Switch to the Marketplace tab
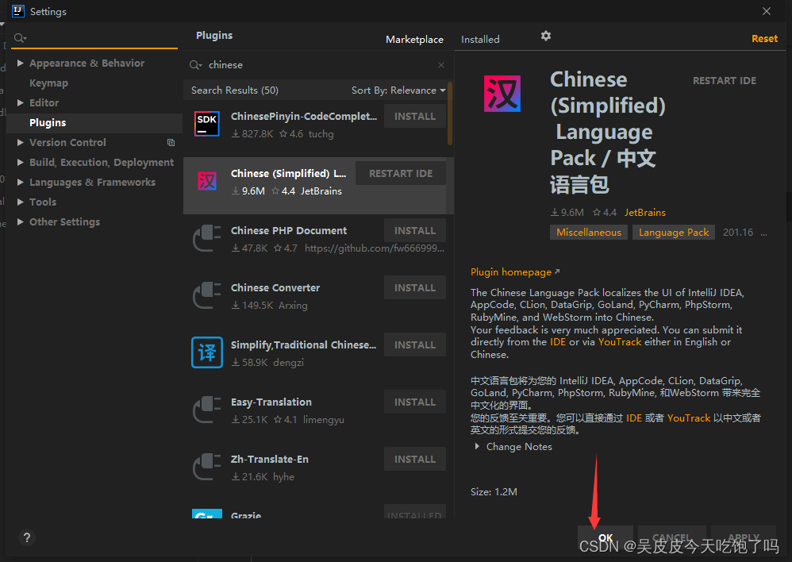 414,40
